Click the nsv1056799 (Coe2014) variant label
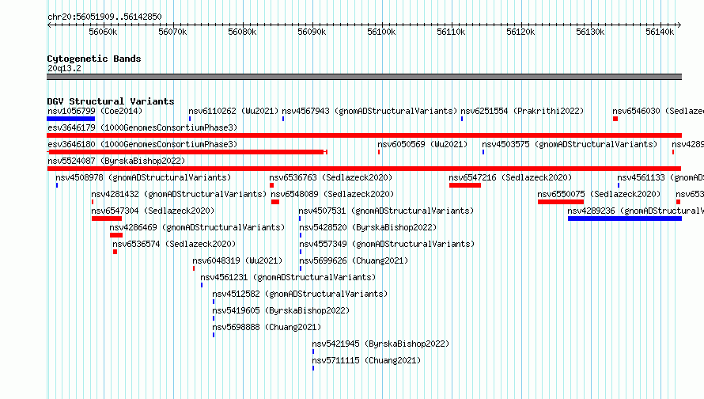704x399 pixels. [95, 111]
